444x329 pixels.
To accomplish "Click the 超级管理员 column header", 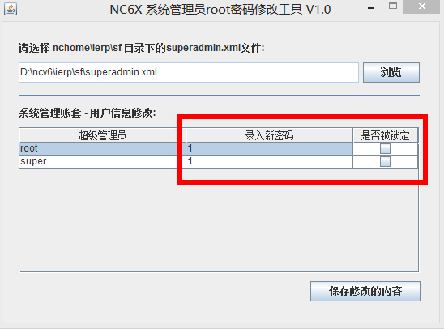I will tap(103, 135).
